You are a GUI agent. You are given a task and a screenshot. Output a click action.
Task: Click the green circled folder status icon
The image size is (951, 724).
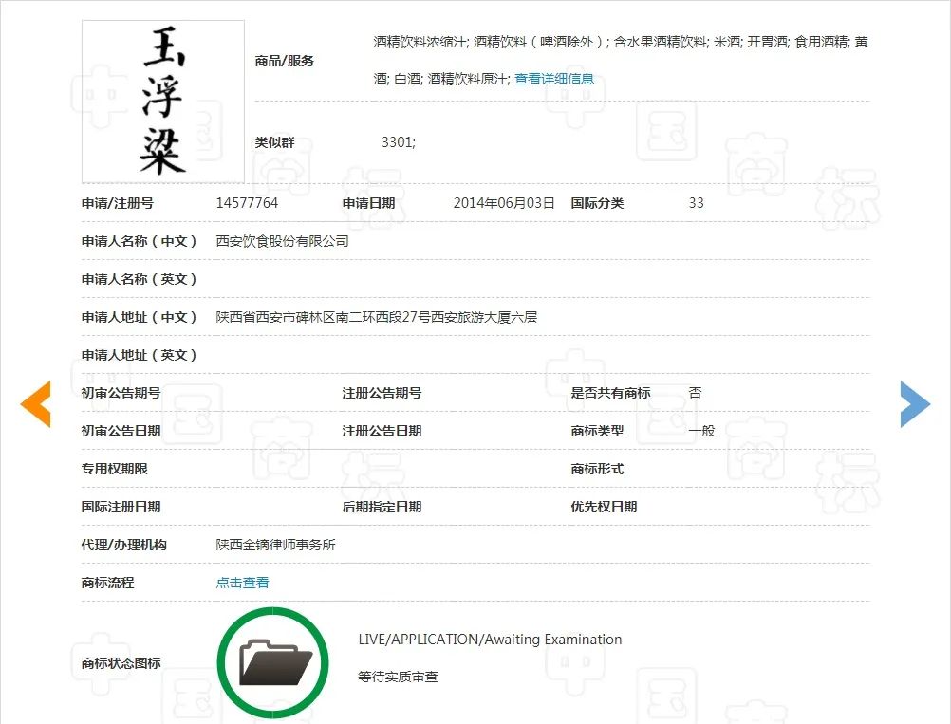pos(273,661)
